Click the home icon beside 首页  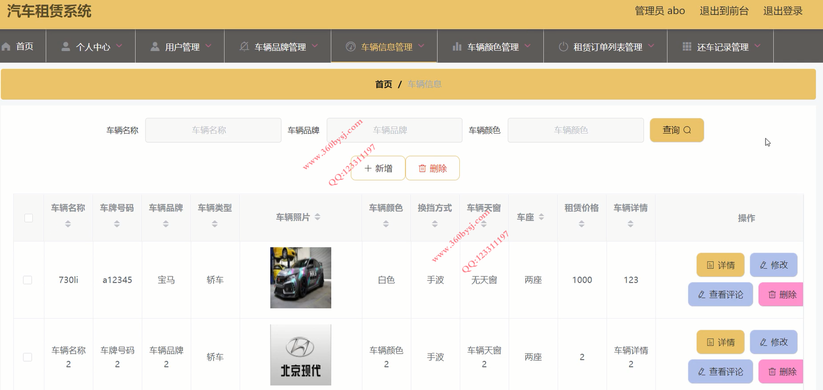tap(6, 47)
